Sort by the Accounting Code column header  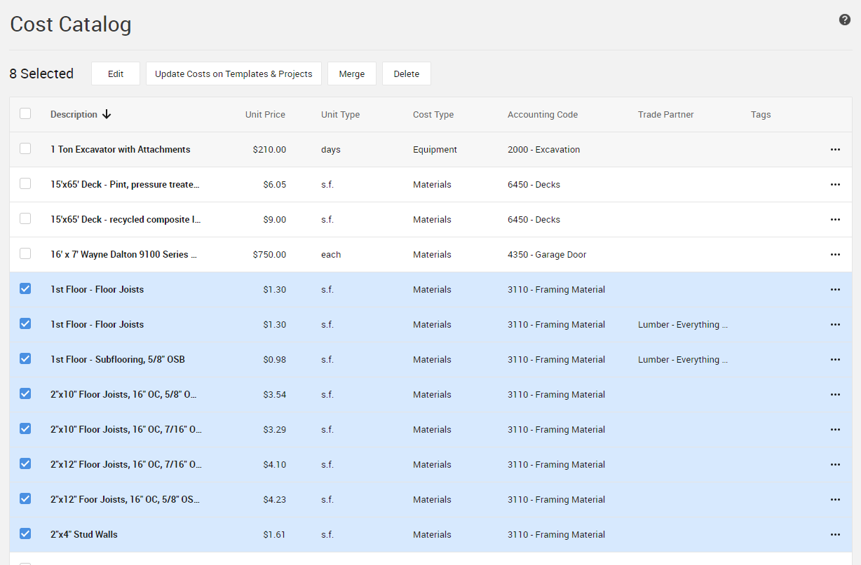(542, 115)
